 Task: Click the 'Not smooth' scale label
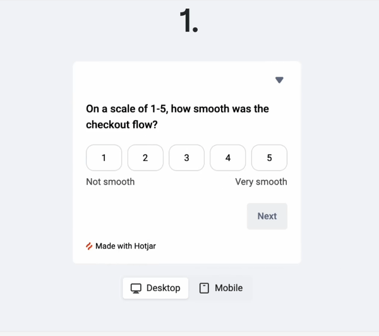point(111,182)
